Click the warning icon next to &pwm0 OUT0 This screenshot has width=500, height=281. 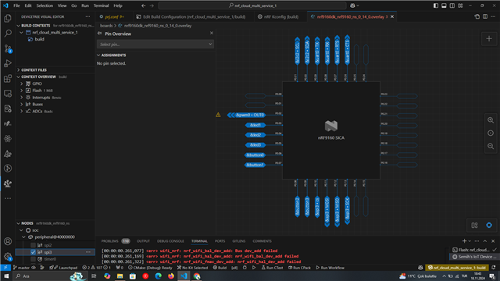click(x=218, y=115)
